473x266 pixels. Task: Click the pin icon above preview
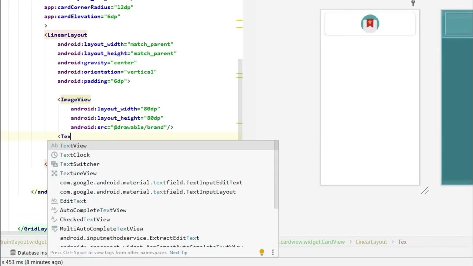(413, 3)
